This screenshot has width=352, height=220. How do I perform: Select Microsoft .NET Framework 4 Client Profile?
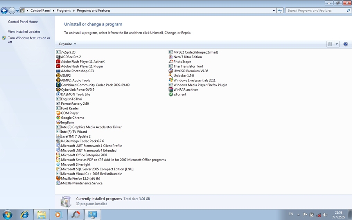click(x=89, y=145)
